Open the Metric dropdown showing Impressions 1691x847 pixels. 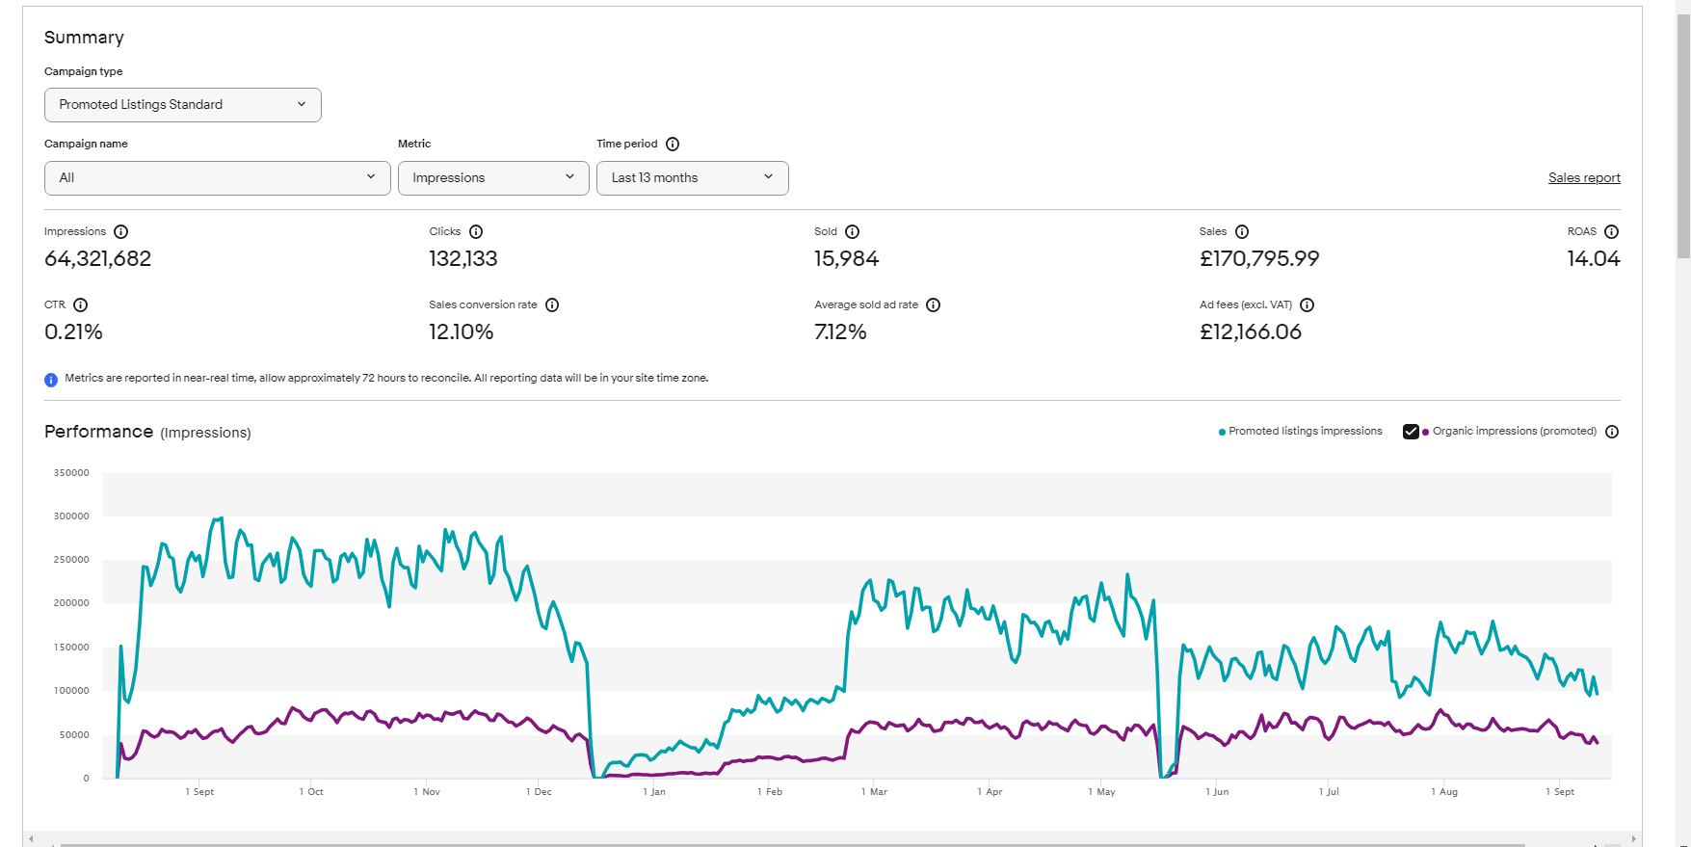point(493,178)
